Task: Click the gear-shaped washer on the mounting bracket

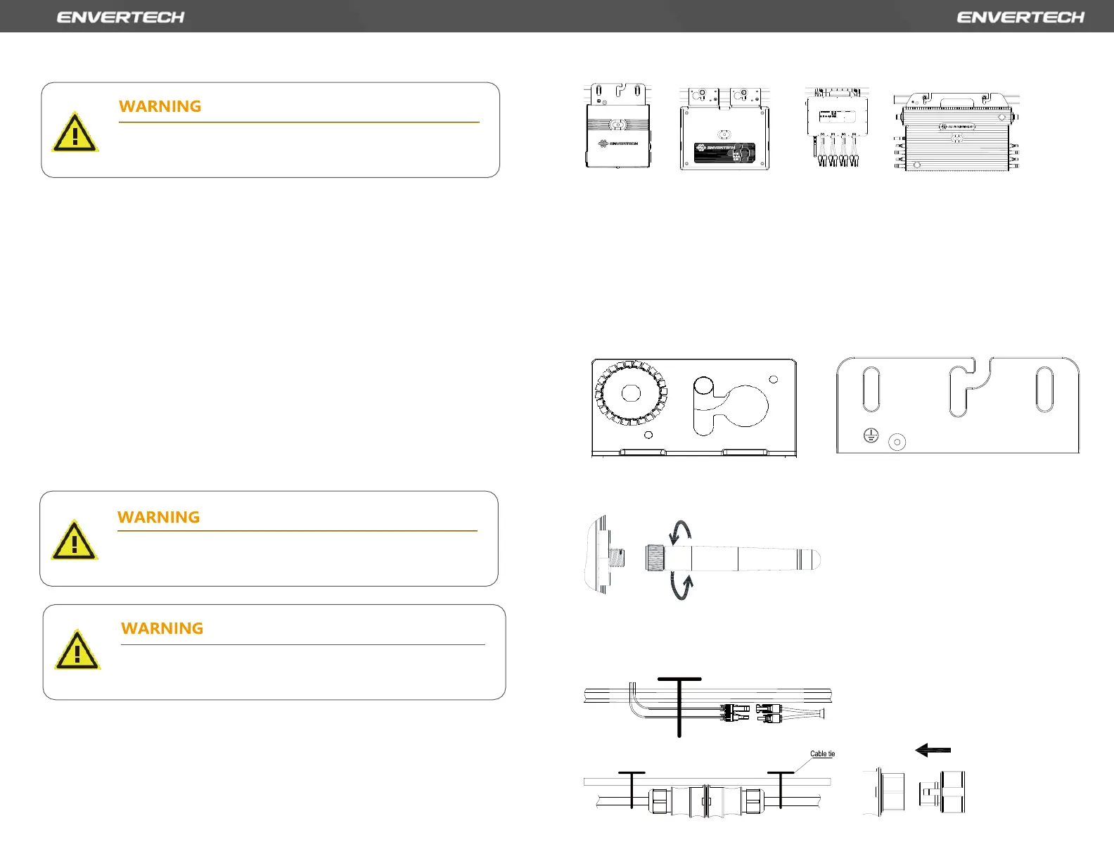Action: [631, 393]
